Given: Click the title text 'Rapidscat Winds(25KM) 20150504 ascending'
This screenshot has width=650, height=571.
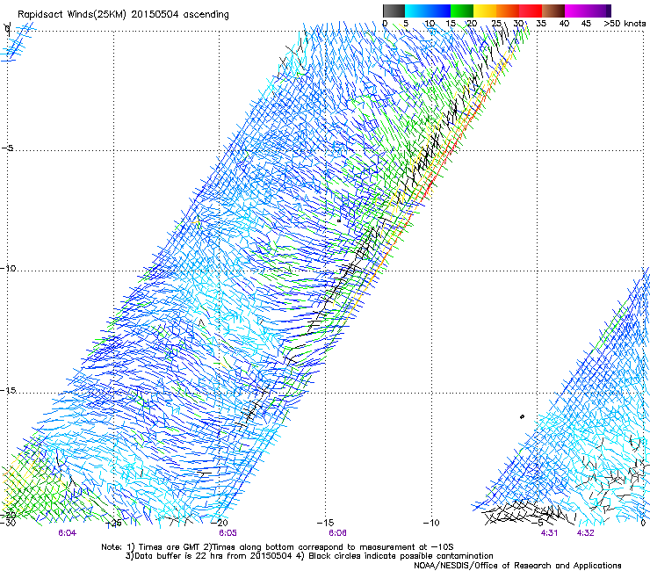Looking at the screenshot, I should pyautogui.click(x=123, y=15).
